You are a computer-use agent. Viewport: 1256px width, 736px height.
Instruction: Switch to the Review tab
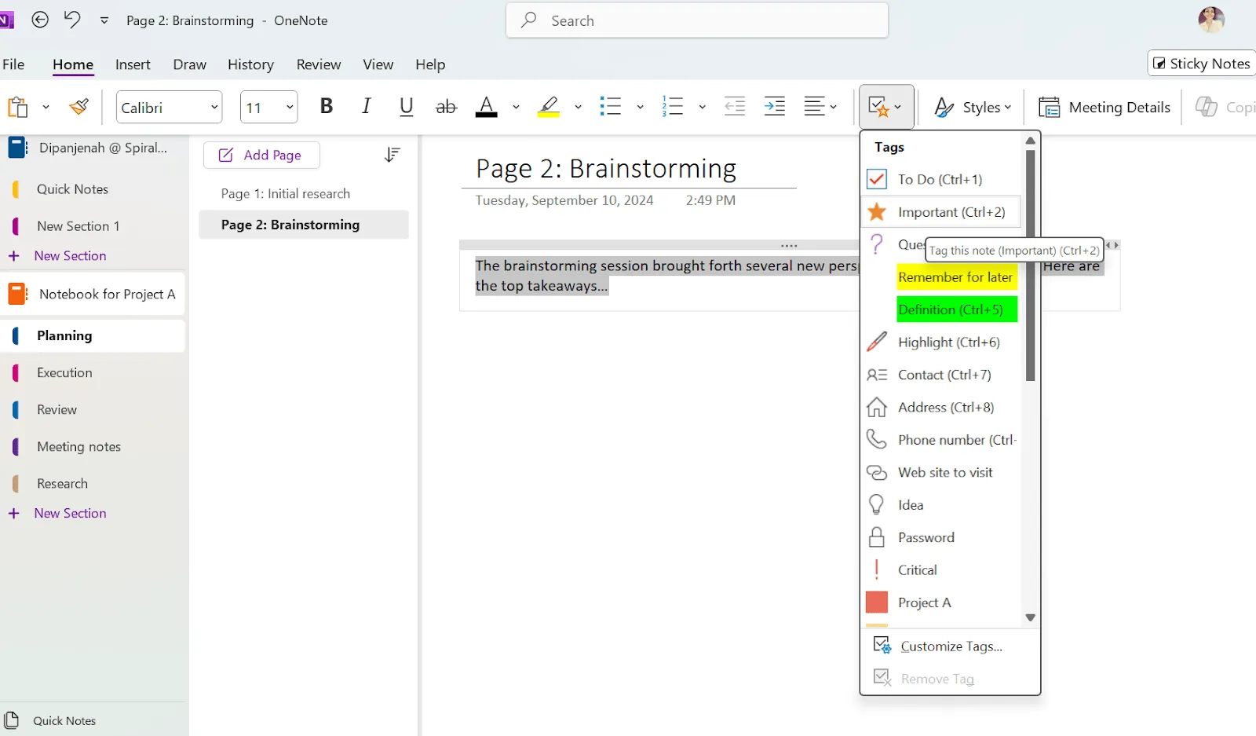coord(318,64)
